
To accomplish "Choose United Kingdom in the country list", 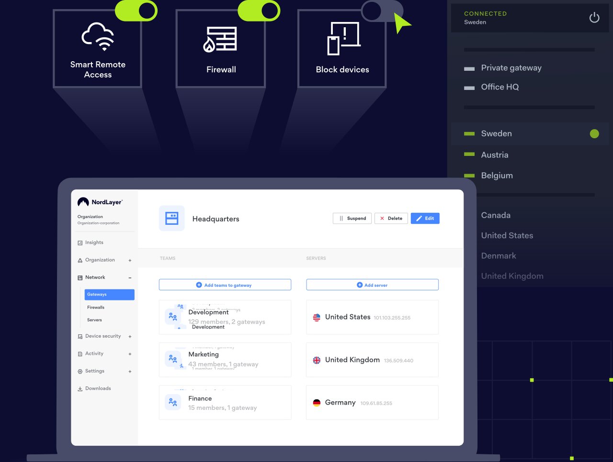I will (x=512, y=276).
